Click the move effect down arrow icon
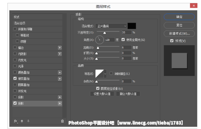201x129 pixels. (28, 121)
